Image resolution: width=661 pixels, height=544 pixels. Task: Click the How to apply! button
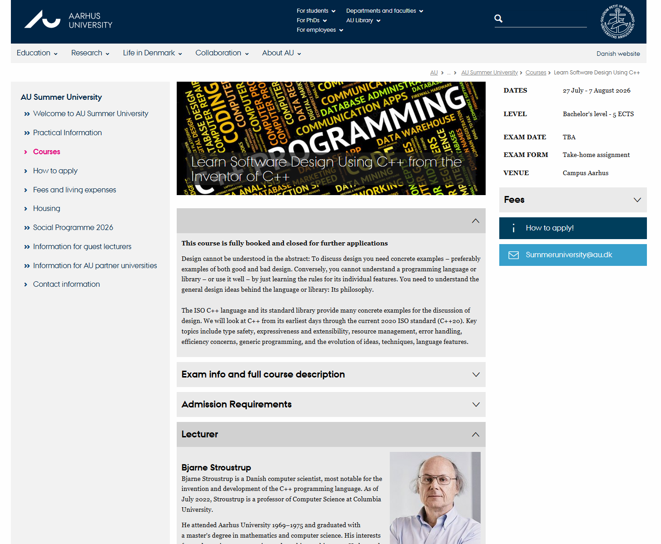[x=573, y=228]
